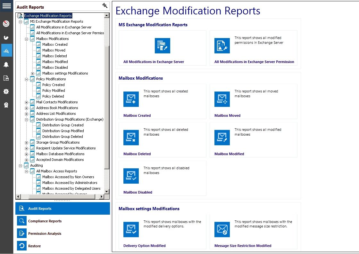Select 'Mailbox Modified' in the tree

pyautogui.click(x=55, y=62)
